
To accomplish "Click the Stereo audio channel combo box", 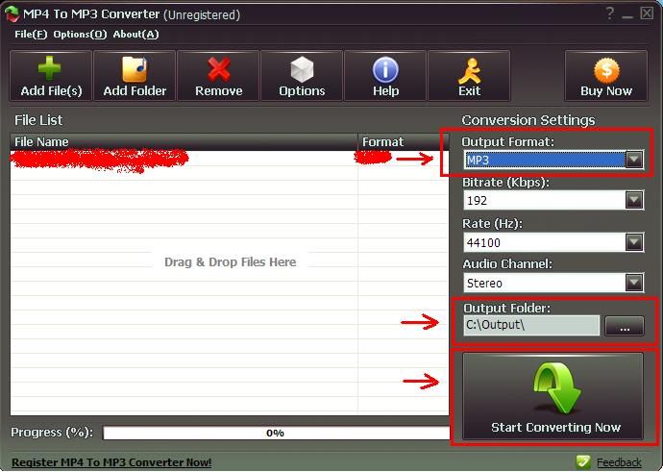I will click(553, 283).
